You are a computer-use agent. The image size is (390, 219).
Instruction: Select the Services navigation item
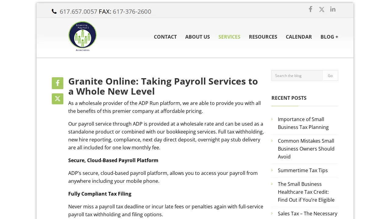click(229, 37)
